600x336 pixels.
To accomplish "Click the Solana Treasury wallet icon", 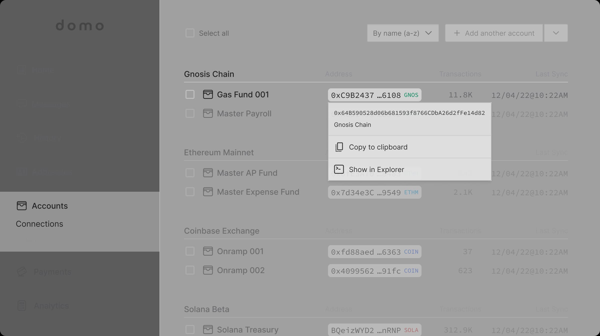I will pyautogui.click(x=207, y=330).
